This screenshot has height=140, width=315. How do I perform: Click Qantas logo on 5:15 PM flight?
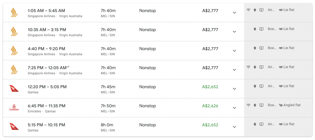[14, 127]
